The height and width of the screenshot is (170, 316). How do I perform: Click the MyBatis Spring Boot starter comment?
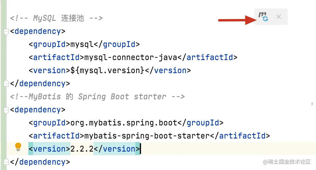97,97
